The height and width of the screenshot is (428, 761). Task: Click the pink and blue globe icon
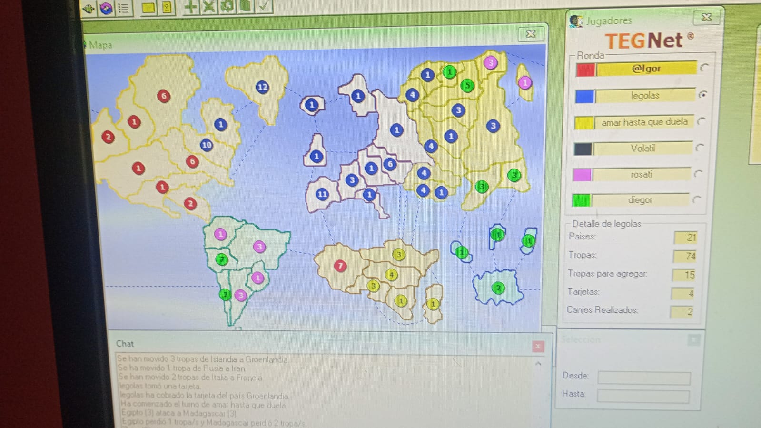(106, 8)
